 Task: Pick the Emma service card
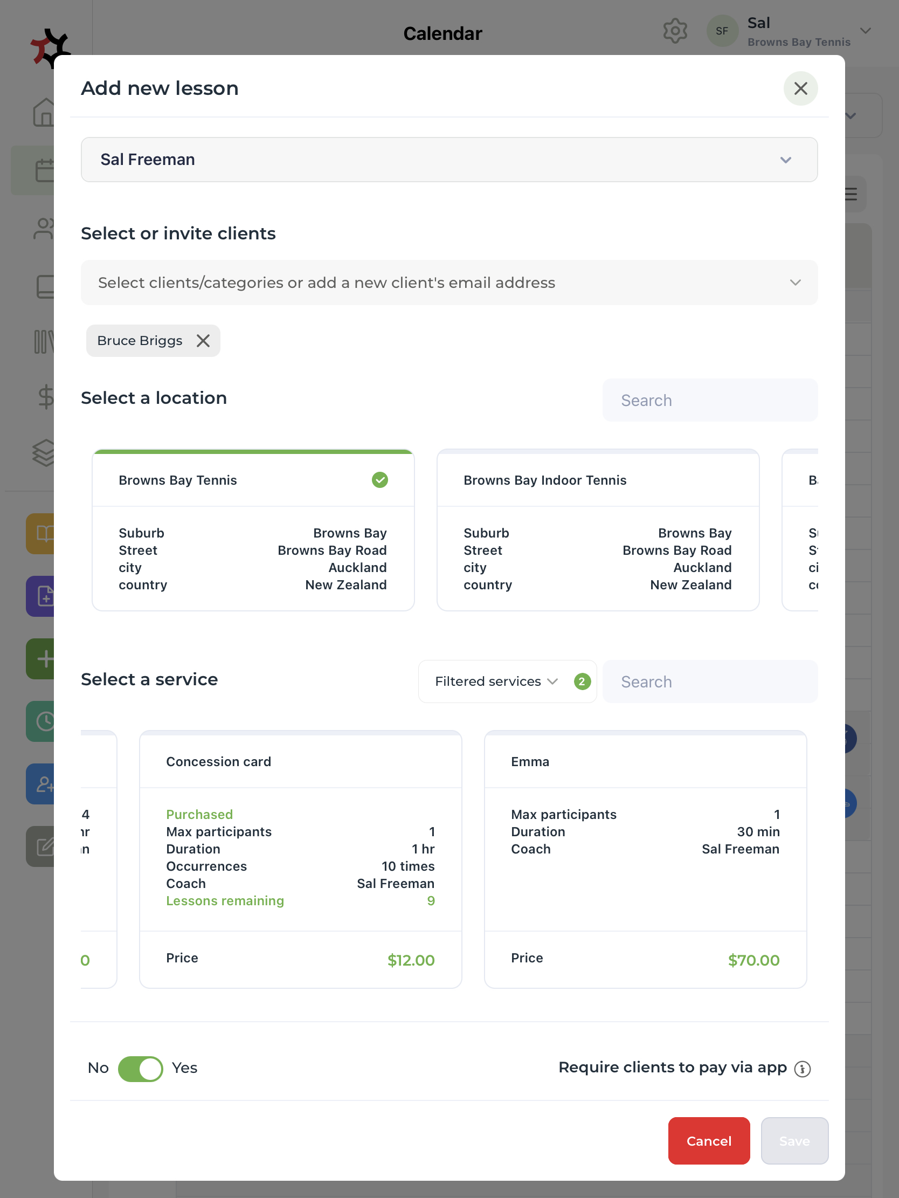tap(645, 858)
